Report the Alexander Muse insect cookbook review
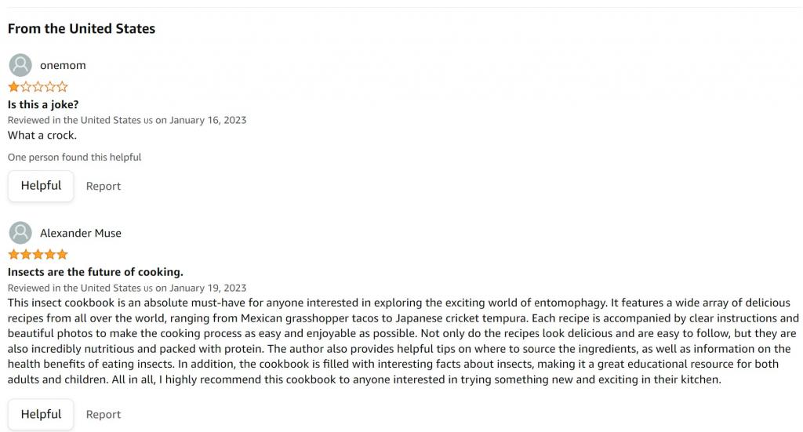The image size is (803, 432). pyautogui.click(x=104, y=415)
